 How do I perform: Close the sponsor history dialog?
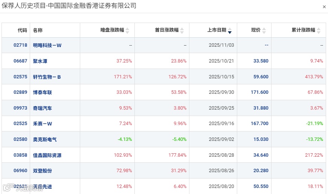324,7
